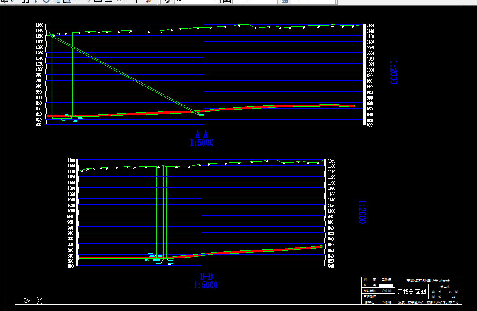Click the 审阅教师 label cell
The image size is (477, 311).
click(369, 296)
